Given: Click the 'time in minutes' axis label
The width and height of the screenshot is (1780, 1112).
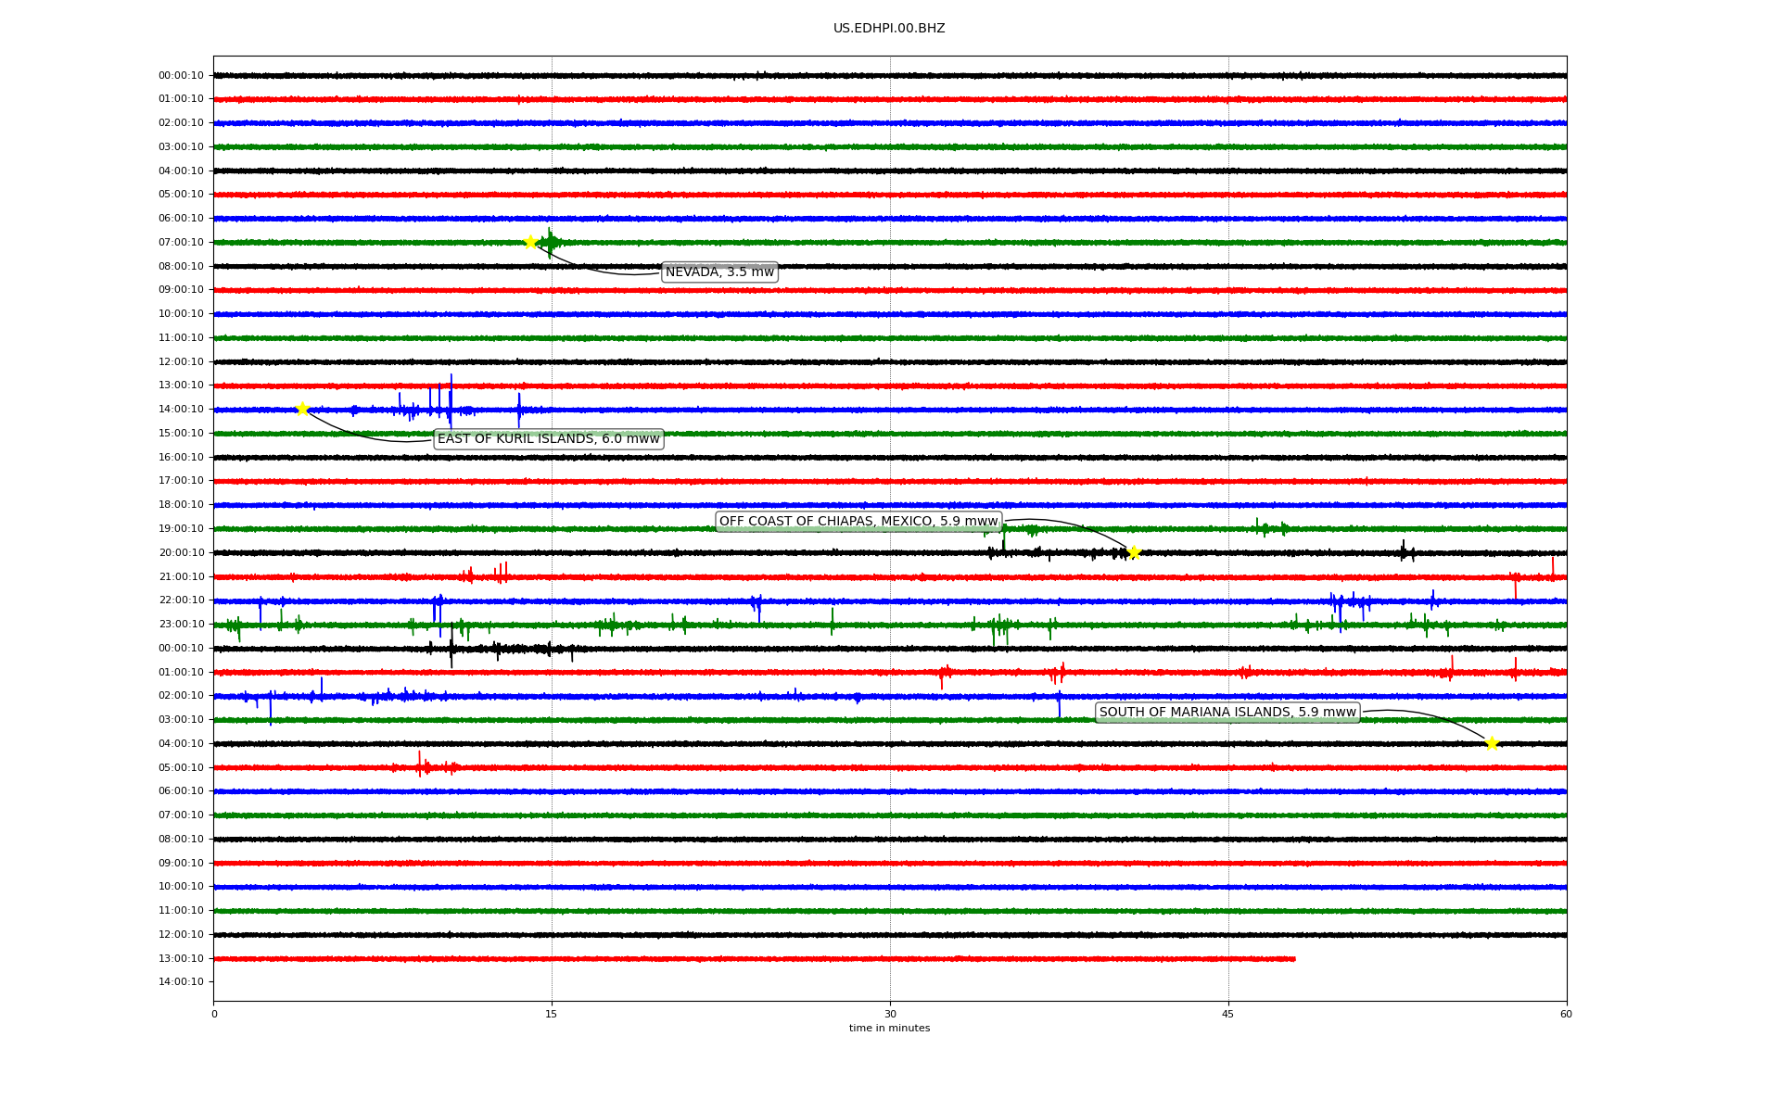Looking at the screenshot, I should 889,1029.
